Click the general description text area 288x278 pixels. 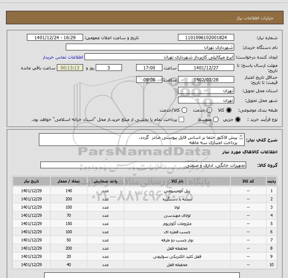[142, 140]
